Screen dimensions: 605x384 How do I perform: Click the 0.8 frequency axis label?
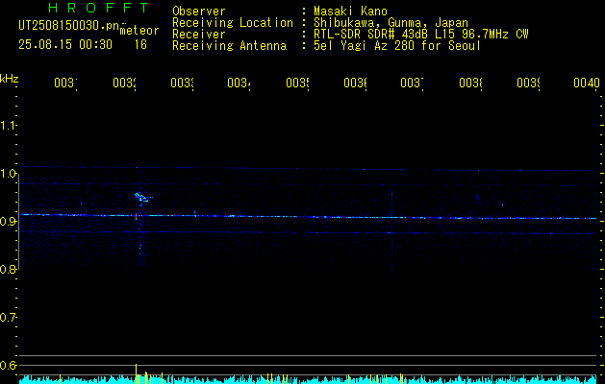(8, 269)
